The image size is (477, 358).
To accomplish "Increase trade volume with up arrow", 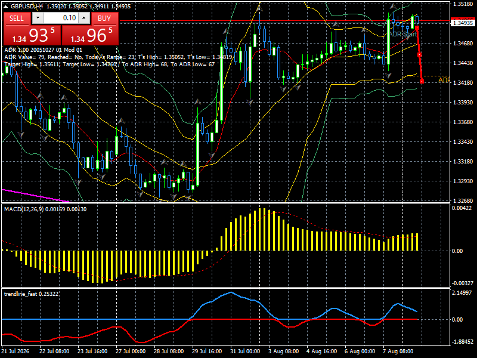I will [x=84, y=18].
